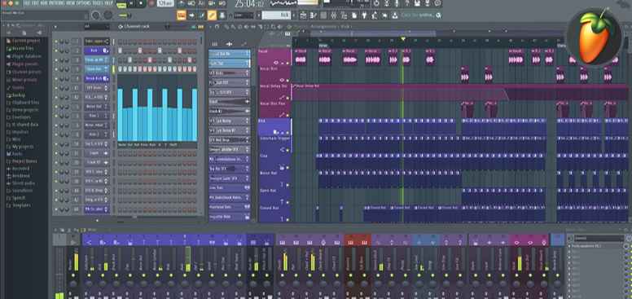Viewport: 632px width, 299px height.
Task: Select the Sidechain Trigger track header
Action: coord(274,145)
